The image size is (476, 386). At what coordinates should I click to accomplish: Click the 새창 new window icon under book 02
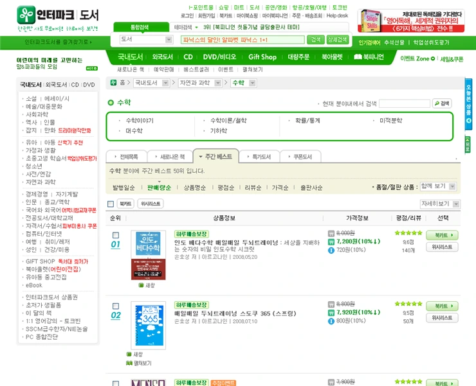(129, 354)
